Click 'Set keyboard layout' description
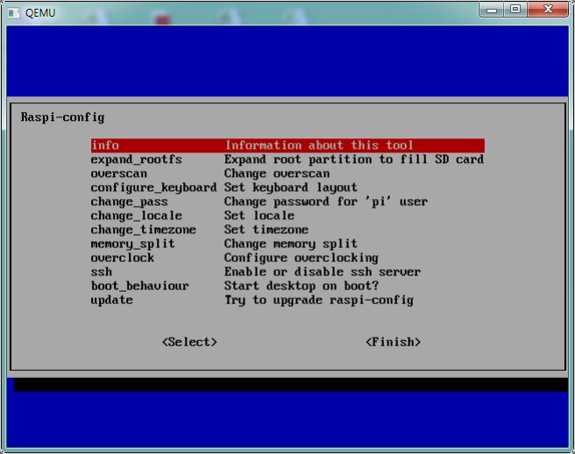Image resolution: width=575 pixels, height=454 pixels. [x=291, y=188]
